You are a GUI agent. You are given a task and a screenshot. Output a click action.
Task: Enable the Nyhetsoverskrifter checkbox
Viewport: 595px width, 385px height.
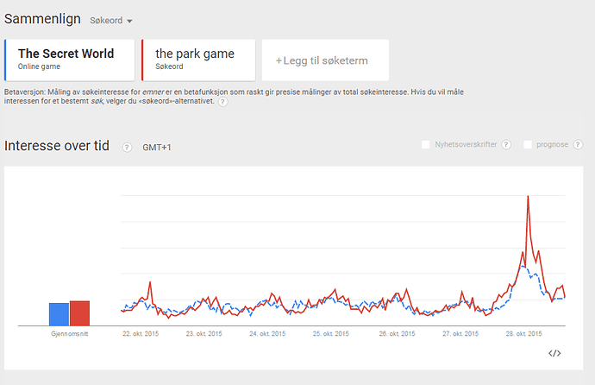tap(426, 144)
